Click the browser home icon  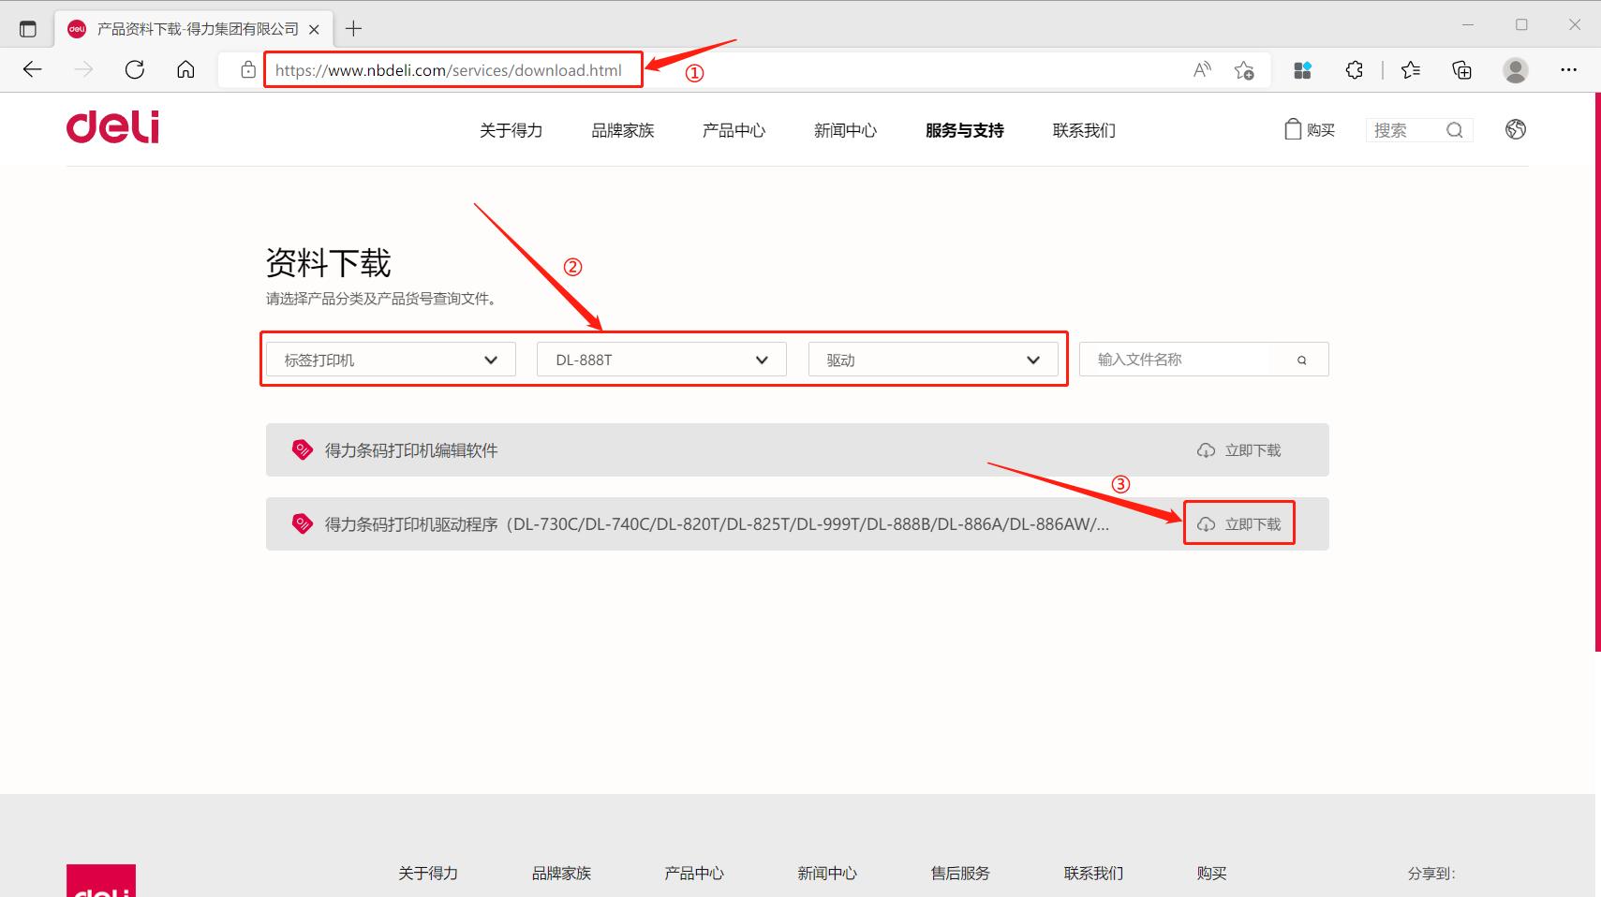[185, 69]
